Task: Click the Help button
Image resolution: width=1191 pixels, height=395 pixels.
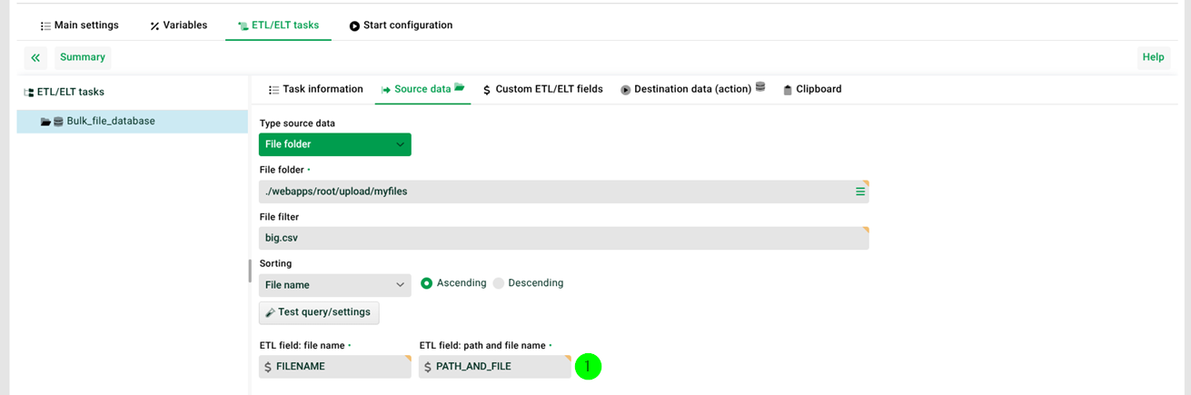Action: click(1153, 57)
